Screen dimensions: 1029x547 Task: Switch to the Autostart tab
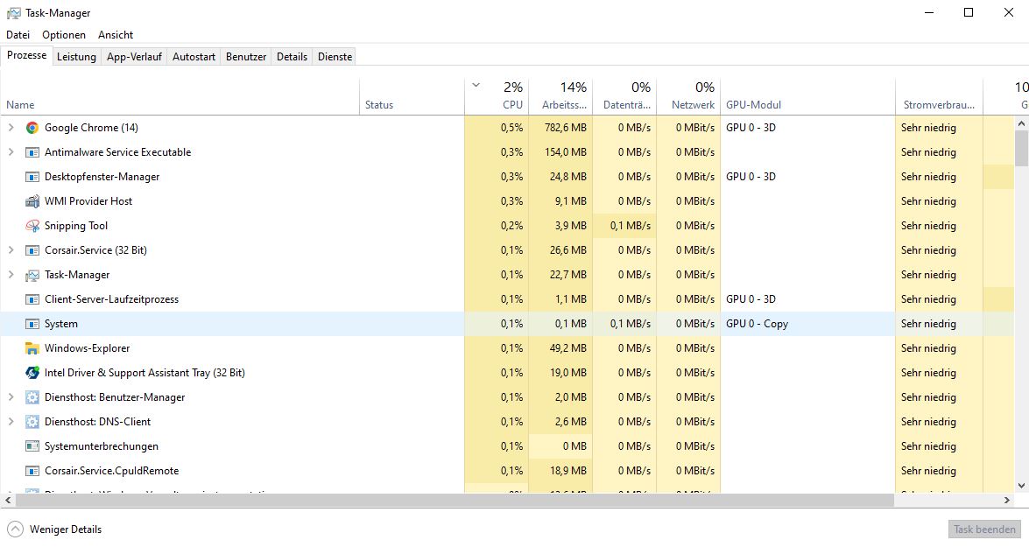point(194,56)
